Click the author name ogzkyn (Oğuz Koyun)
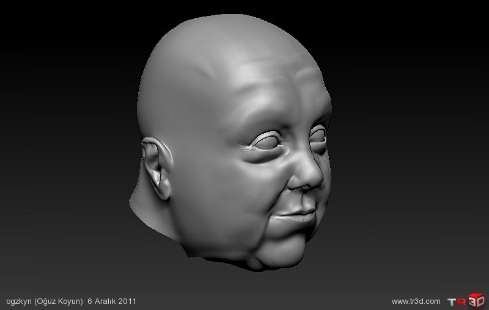 (x=45, y=301)
